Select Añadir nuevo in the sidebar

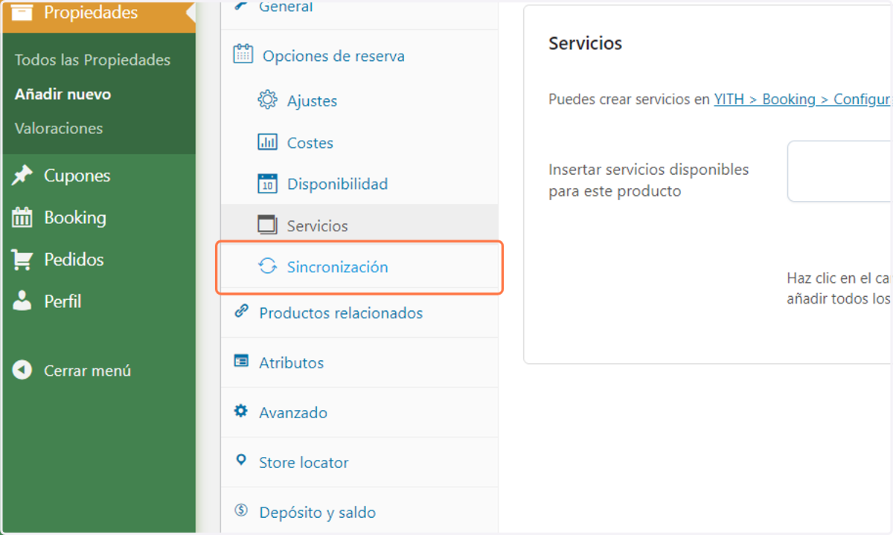pyautogui.click(x=63, y=94)
